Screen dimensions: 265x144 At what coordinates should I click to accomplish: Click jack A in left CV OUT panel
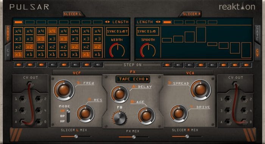point(22,122)
